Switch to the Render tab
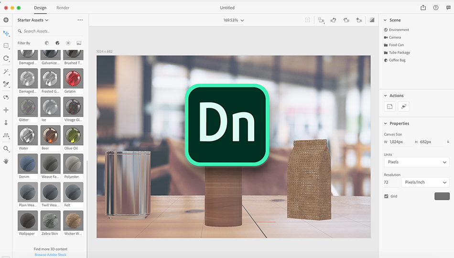The width and height of the screenshot is (454, 258). pos(63,8)
